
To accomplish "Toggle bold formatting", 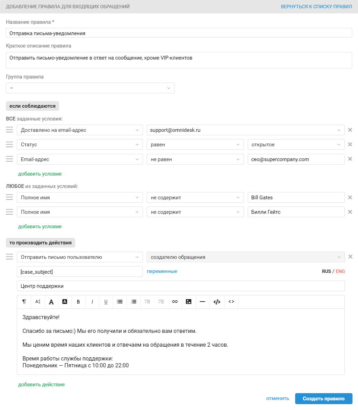I will click(x=78, y=302).
